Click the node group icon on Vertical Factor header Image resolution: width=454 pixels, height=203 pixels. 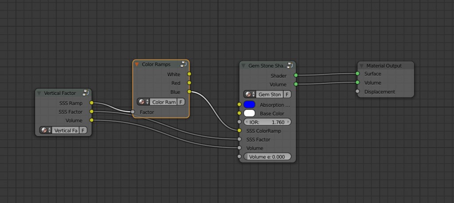tap(85, 93)
